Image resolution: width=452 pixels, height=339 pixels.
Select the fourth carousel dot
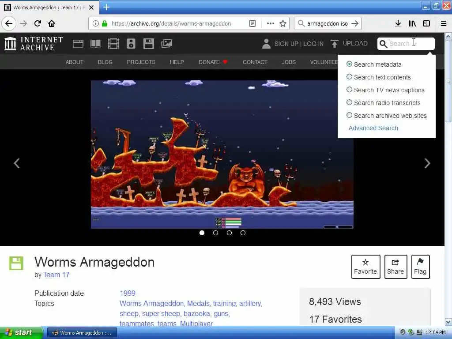[243, 233]
